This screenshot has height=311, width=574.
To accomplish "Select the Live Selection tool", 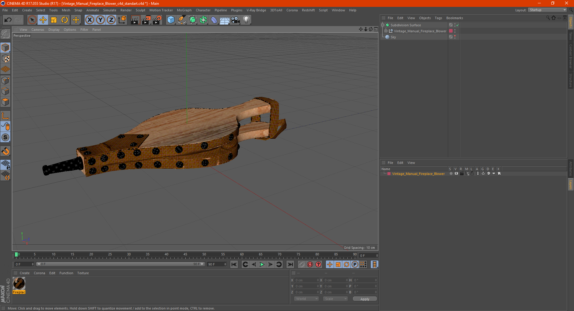I will tap(32, 20).
